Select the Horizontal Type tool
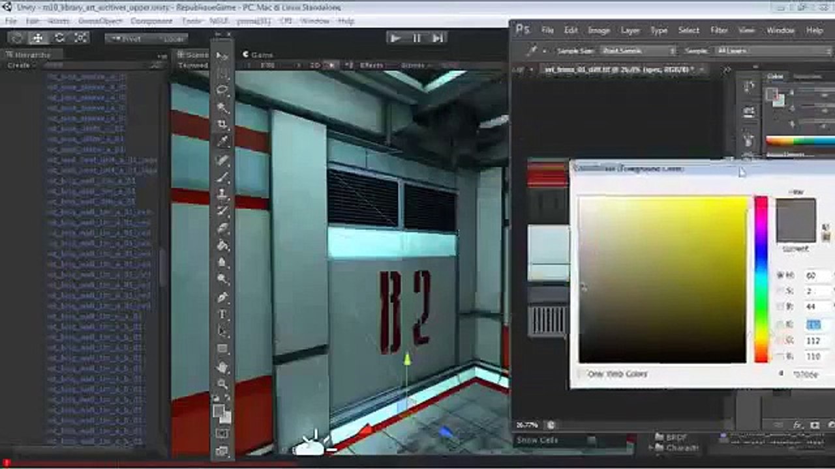835x469 pixels. pos(222,314)
